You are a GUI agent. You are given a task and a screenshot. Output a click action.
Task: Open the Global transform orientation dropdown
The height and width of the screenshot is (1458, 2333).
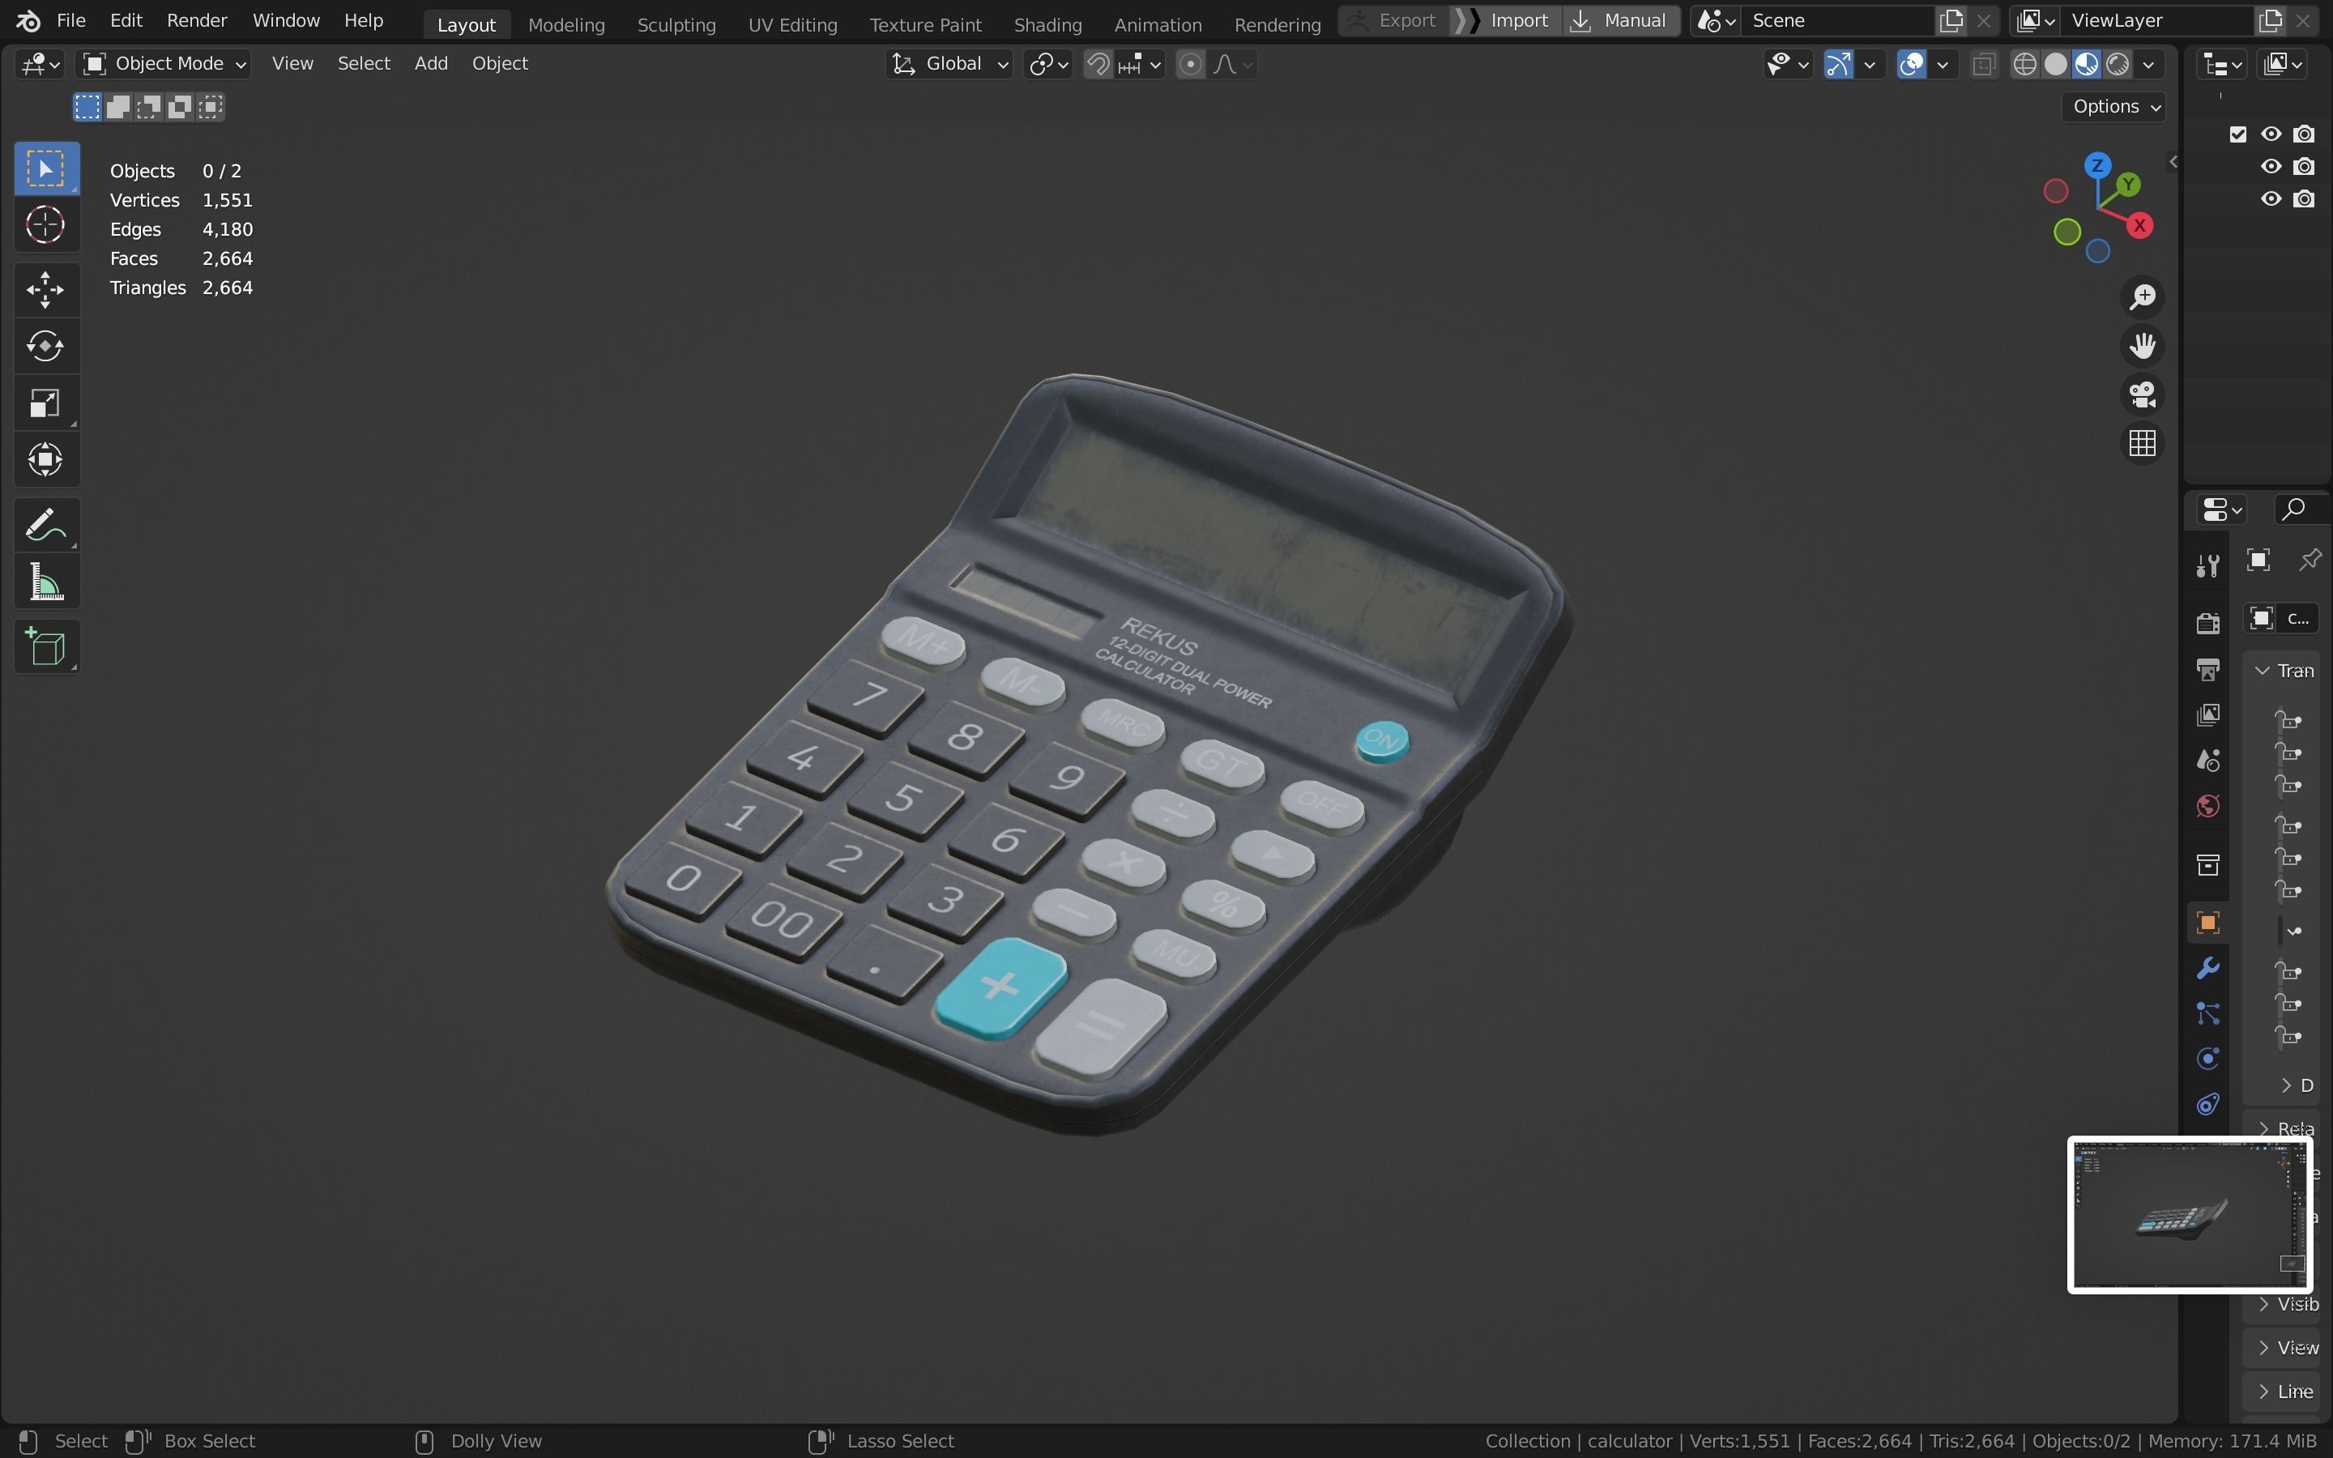click(949, 64)
